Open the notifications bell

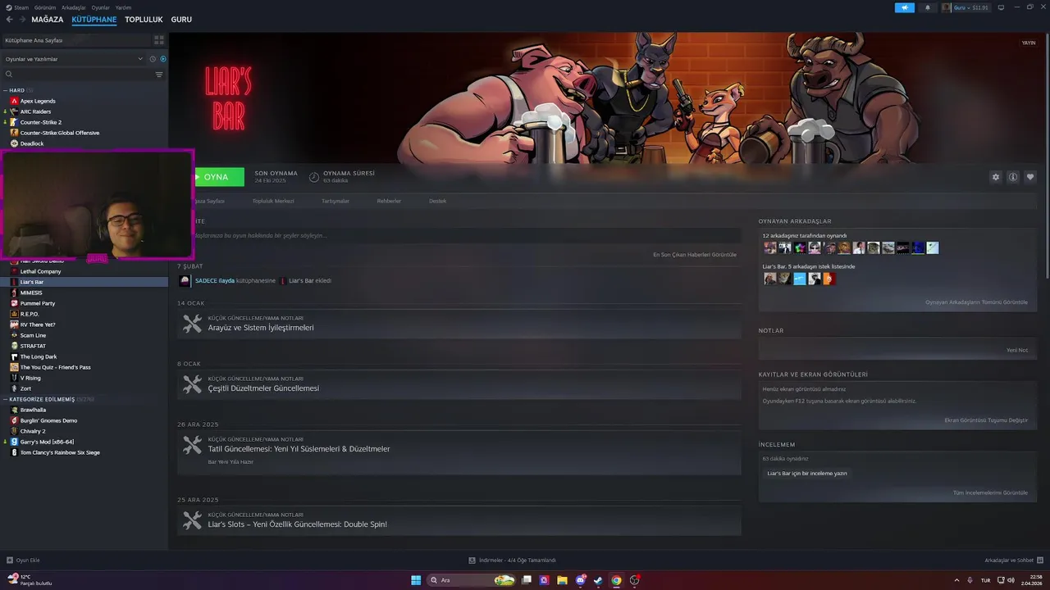(928, 7)
